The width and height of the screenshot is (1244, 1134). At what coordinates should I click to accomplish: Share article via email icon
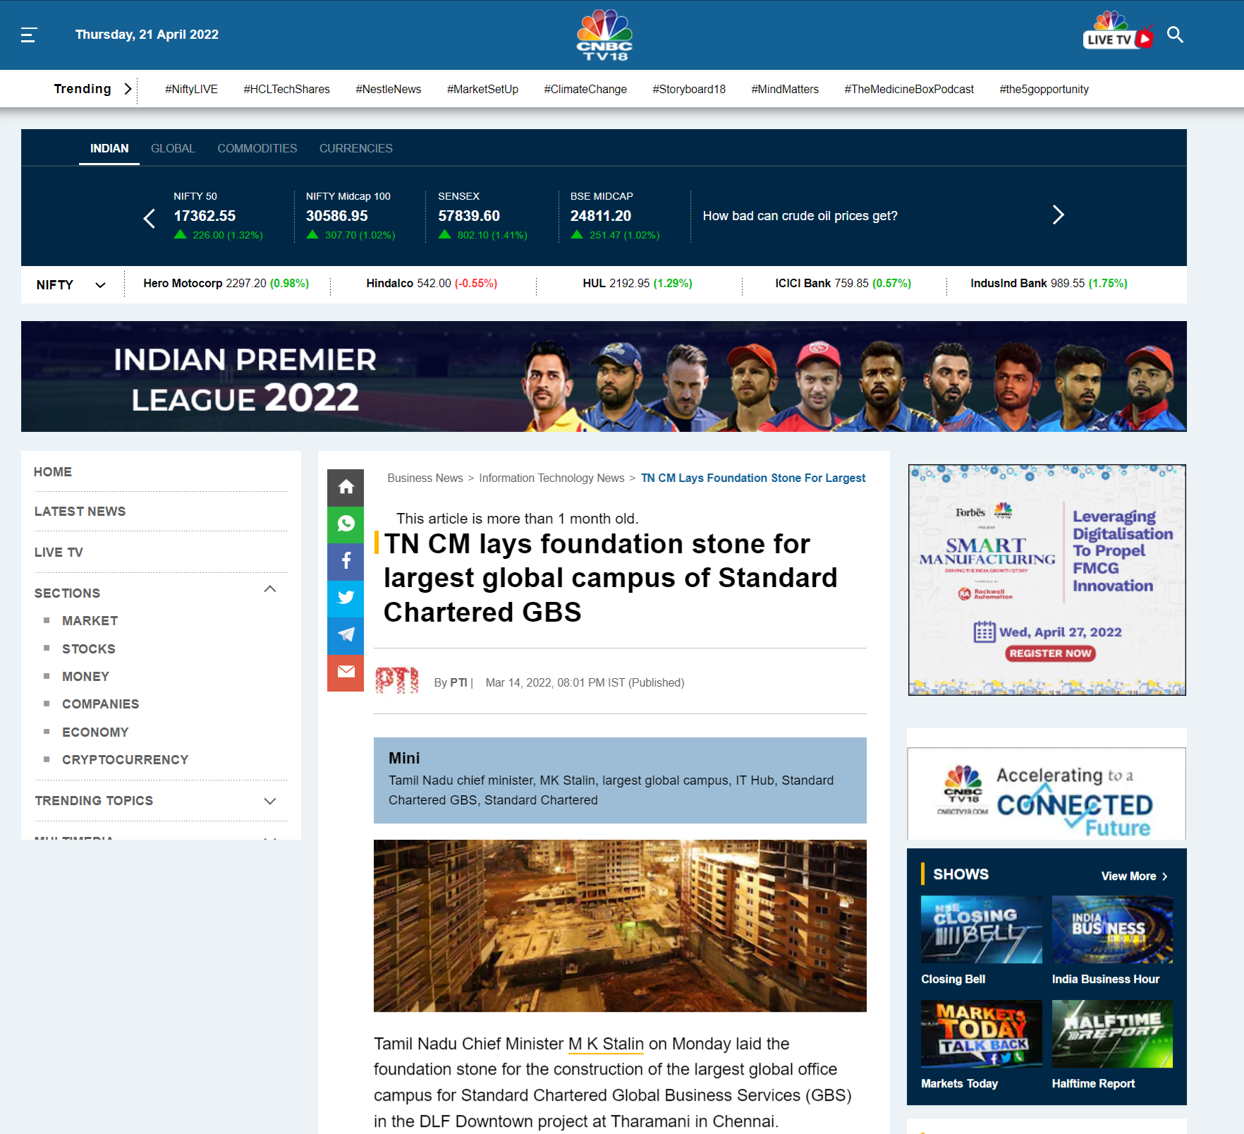(x=346, y=672)
